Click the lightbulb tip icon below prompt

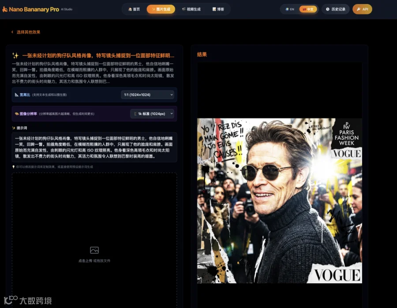(13, 167)
